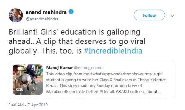The height and width of the screenshot is (110, 185).
Task: Click the 0:16 video duration label
Action: [x=20, y=90]
